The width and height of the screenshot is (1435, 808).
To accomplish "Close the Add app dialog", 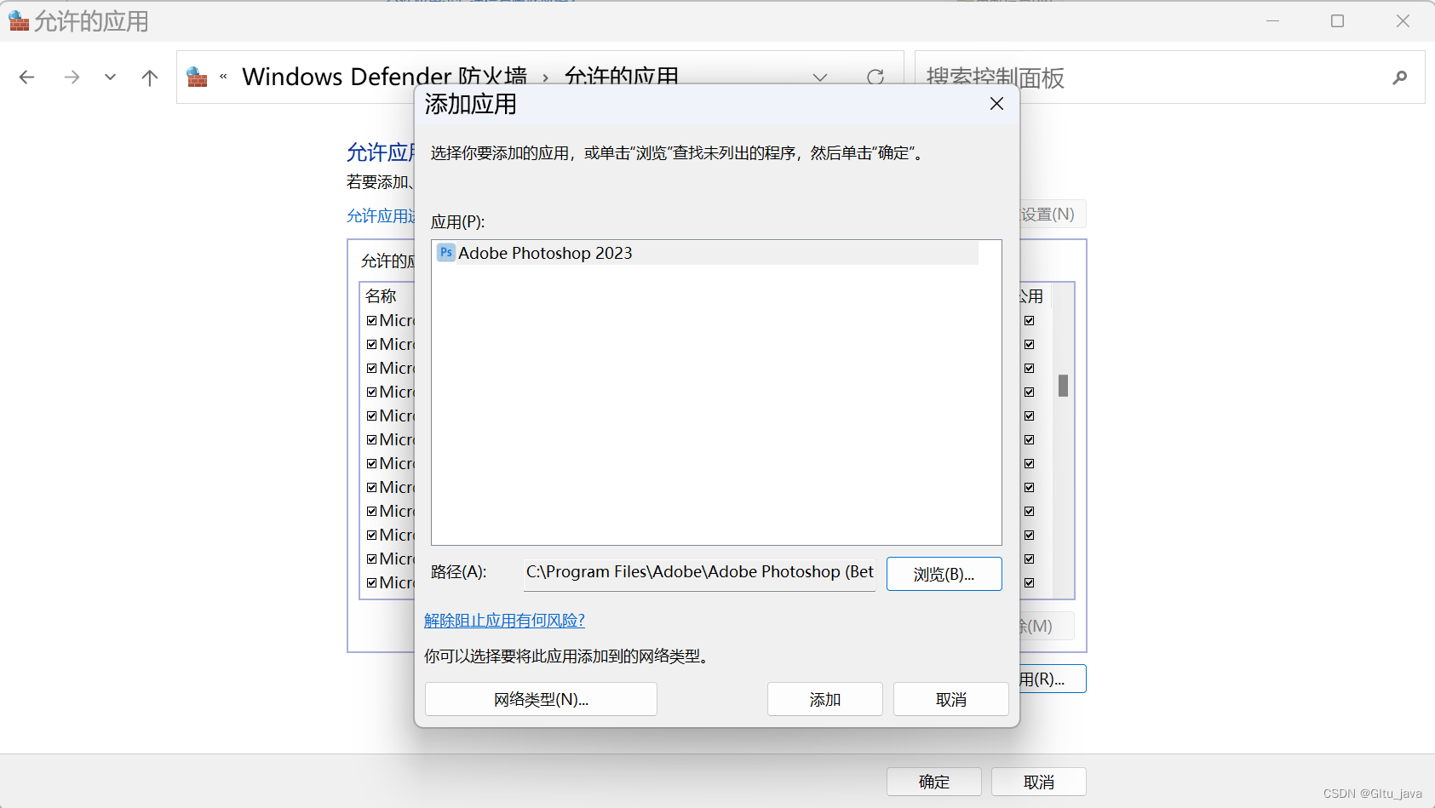I will coord(996,104).
